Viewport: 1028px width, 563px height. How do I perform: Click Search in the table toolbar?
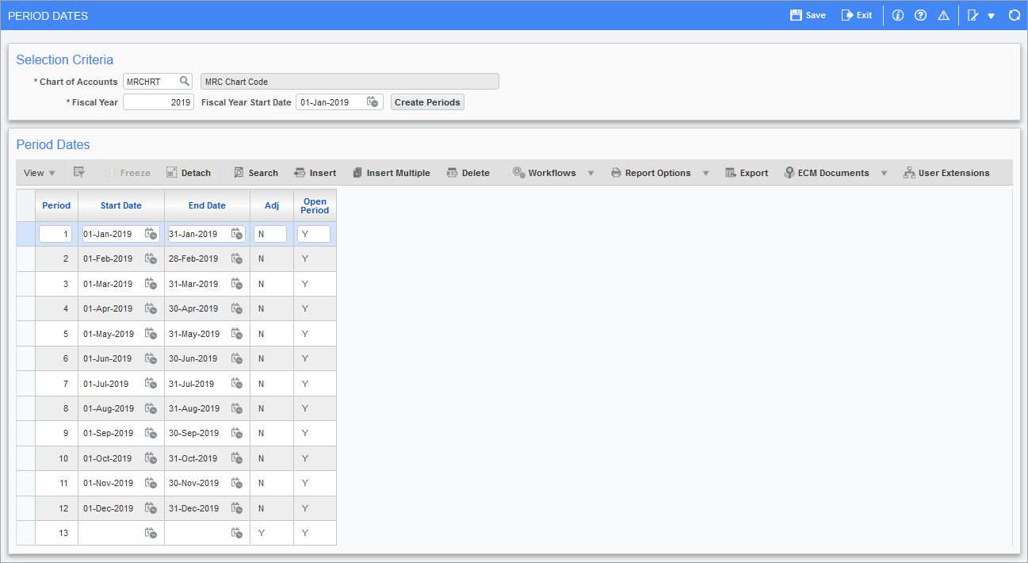pyautogui.click(x=255, y=173)
